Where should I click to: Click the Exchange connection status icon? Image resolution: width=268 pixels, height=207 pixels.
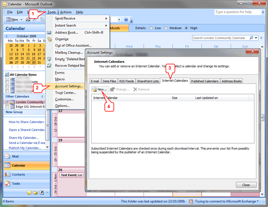tap(191, 201)
